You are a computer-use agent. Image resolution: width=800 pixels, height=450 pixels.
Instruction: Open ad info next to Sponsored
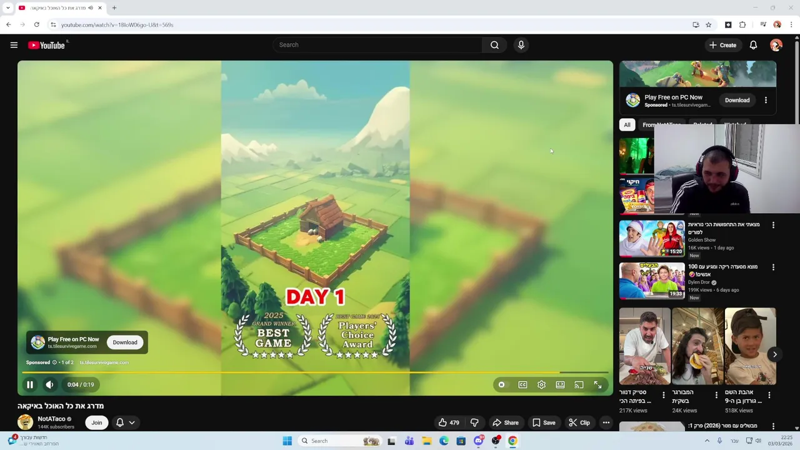(54, 362)
